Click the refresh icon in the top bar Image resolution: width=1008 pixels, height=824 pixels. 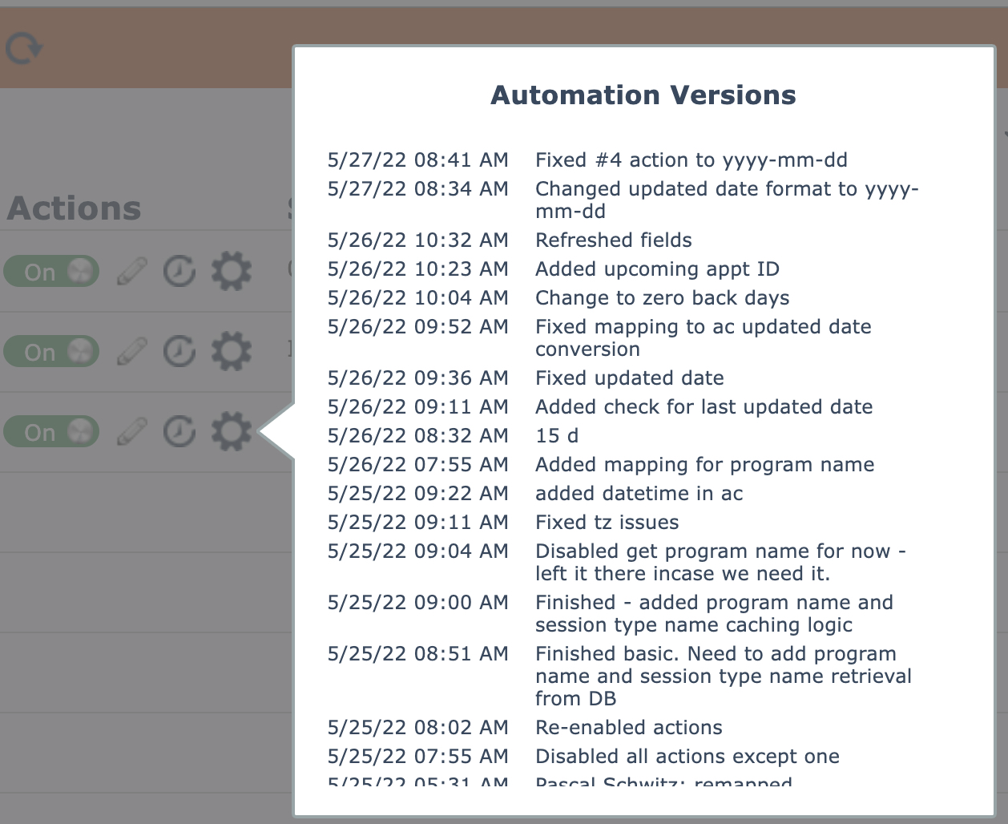(x=23, y=49)
